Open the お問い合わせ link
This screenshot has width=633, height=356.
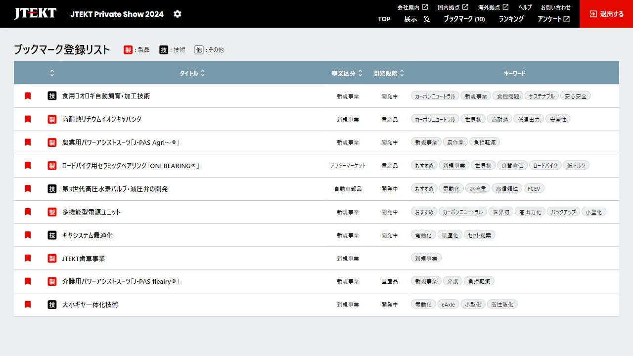555,7
